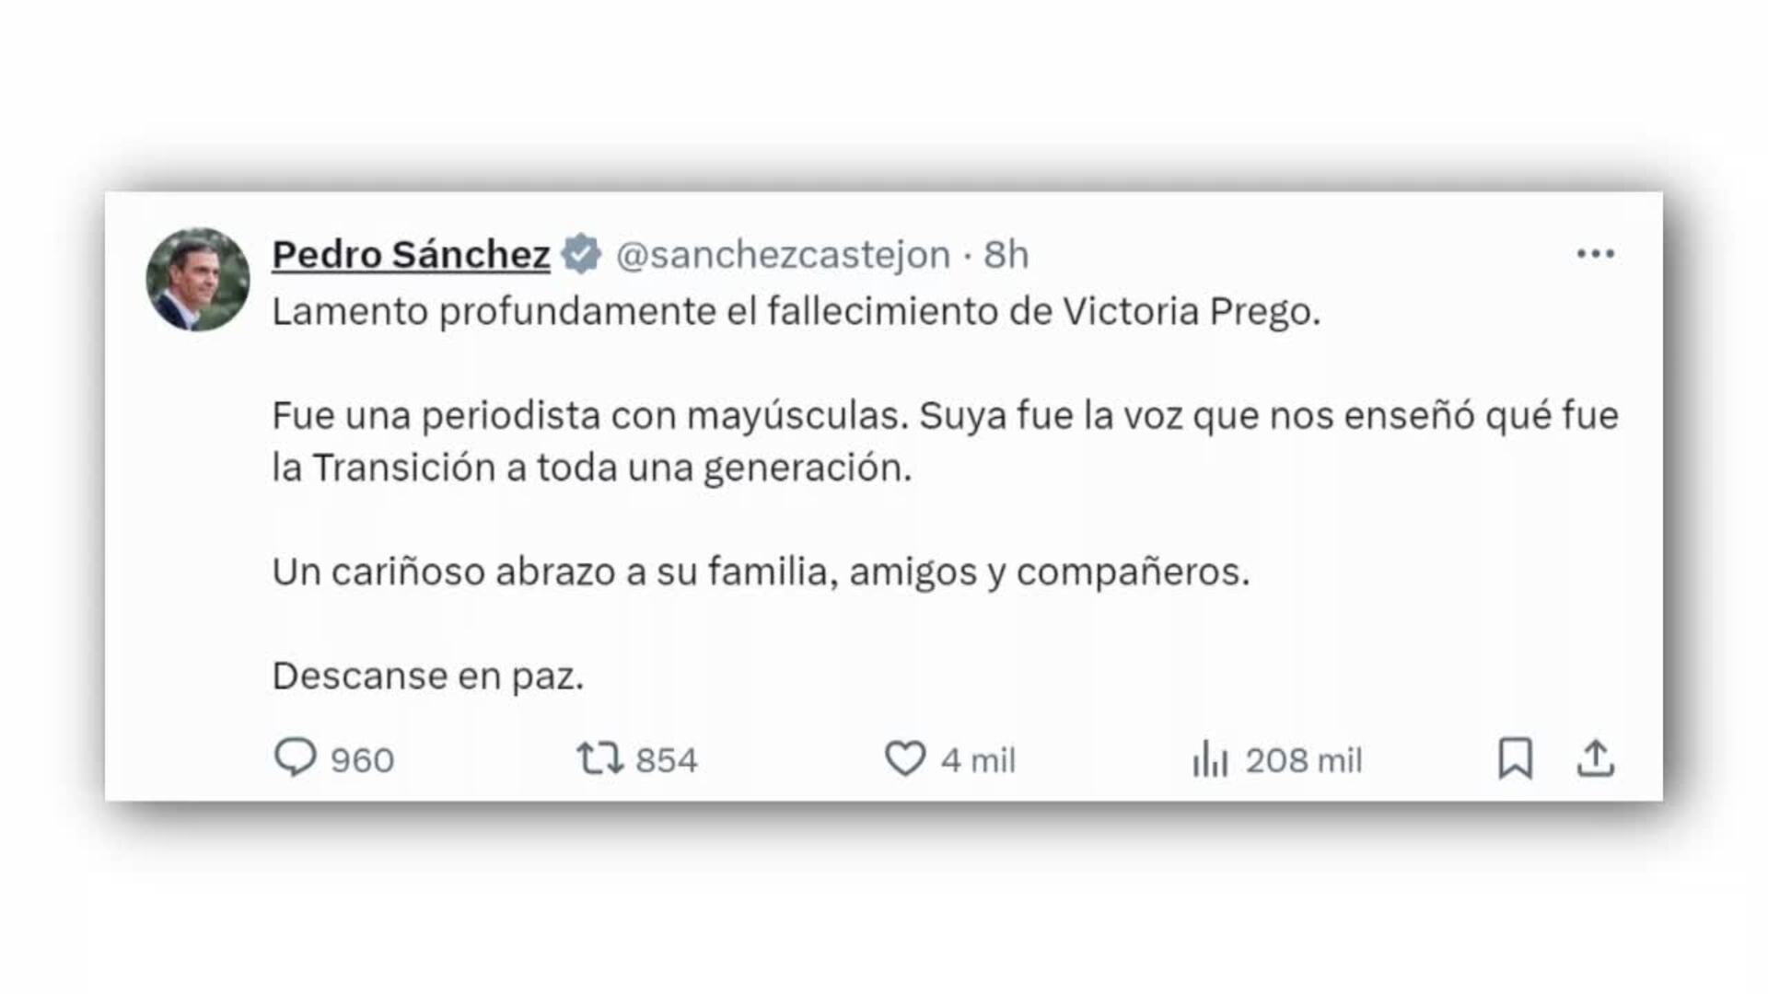Open Pedro Sánchez profile picture

(198, 280)
